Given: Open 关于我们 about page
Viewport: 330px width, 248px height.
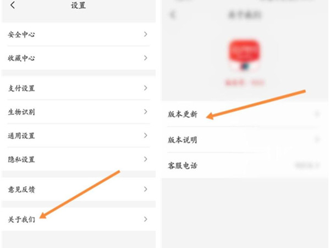Looking at the screenshot, I should pyautogui.click(x=79, y=219).
